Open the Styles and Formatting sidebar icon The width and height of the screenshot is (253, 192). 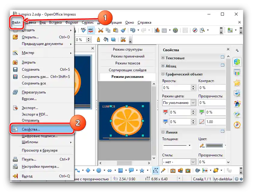click(237, 104)
